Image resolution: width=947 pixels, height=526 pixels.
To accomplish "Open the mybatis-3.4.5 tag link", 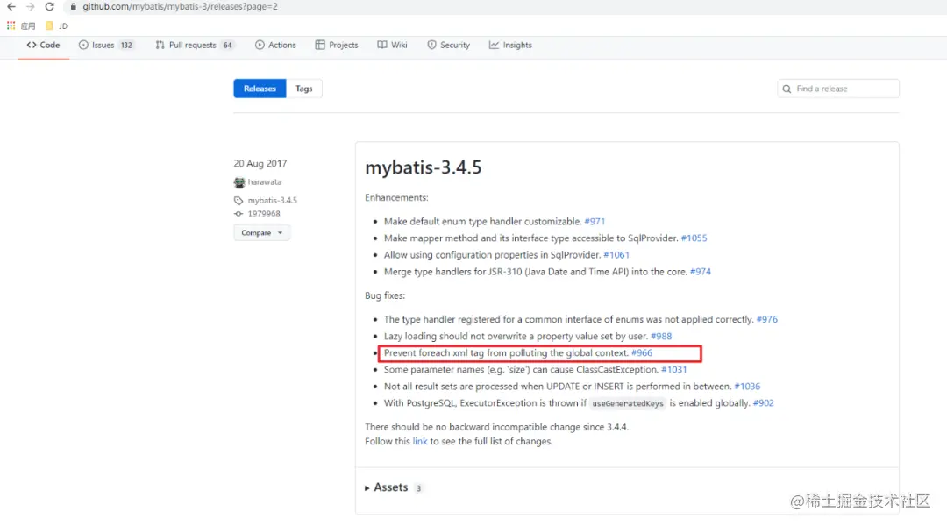I will click(x=273, y=200).
